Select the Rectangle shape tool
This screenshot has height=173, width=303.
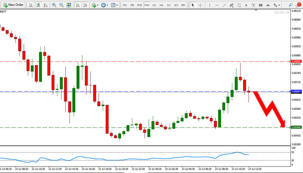pyautogui.click(x=261, y=5)
